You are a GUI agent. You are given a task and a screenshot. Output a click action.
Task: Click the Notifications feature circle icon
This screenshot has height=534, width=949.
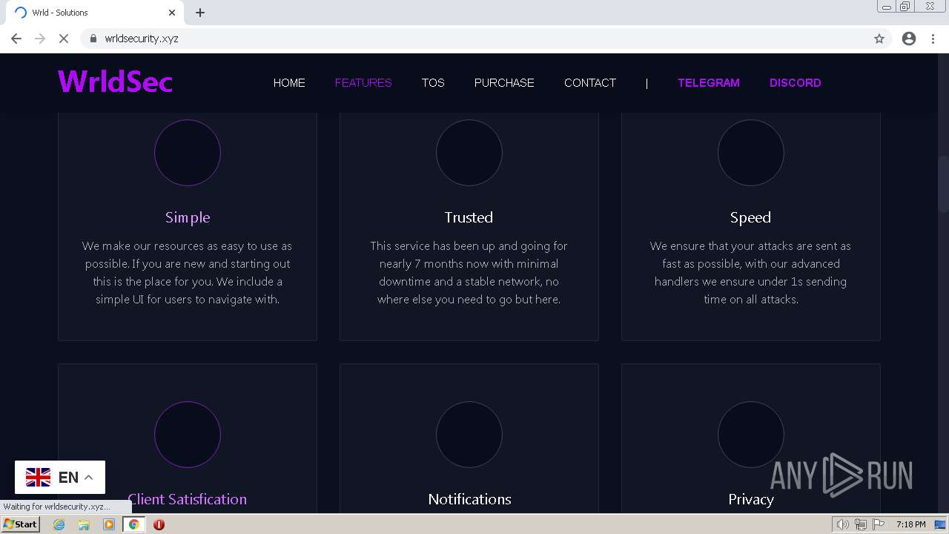point(469,435)
